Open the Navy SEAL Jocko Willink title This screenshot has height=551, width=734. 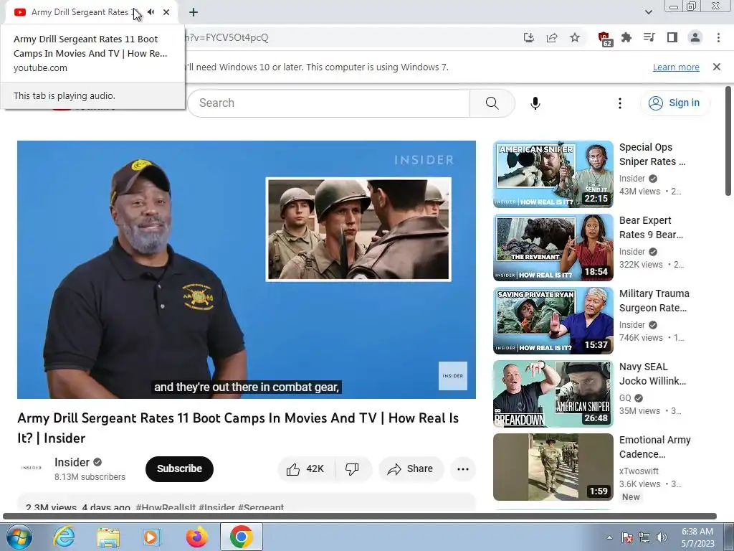click(x=652, y=373)
